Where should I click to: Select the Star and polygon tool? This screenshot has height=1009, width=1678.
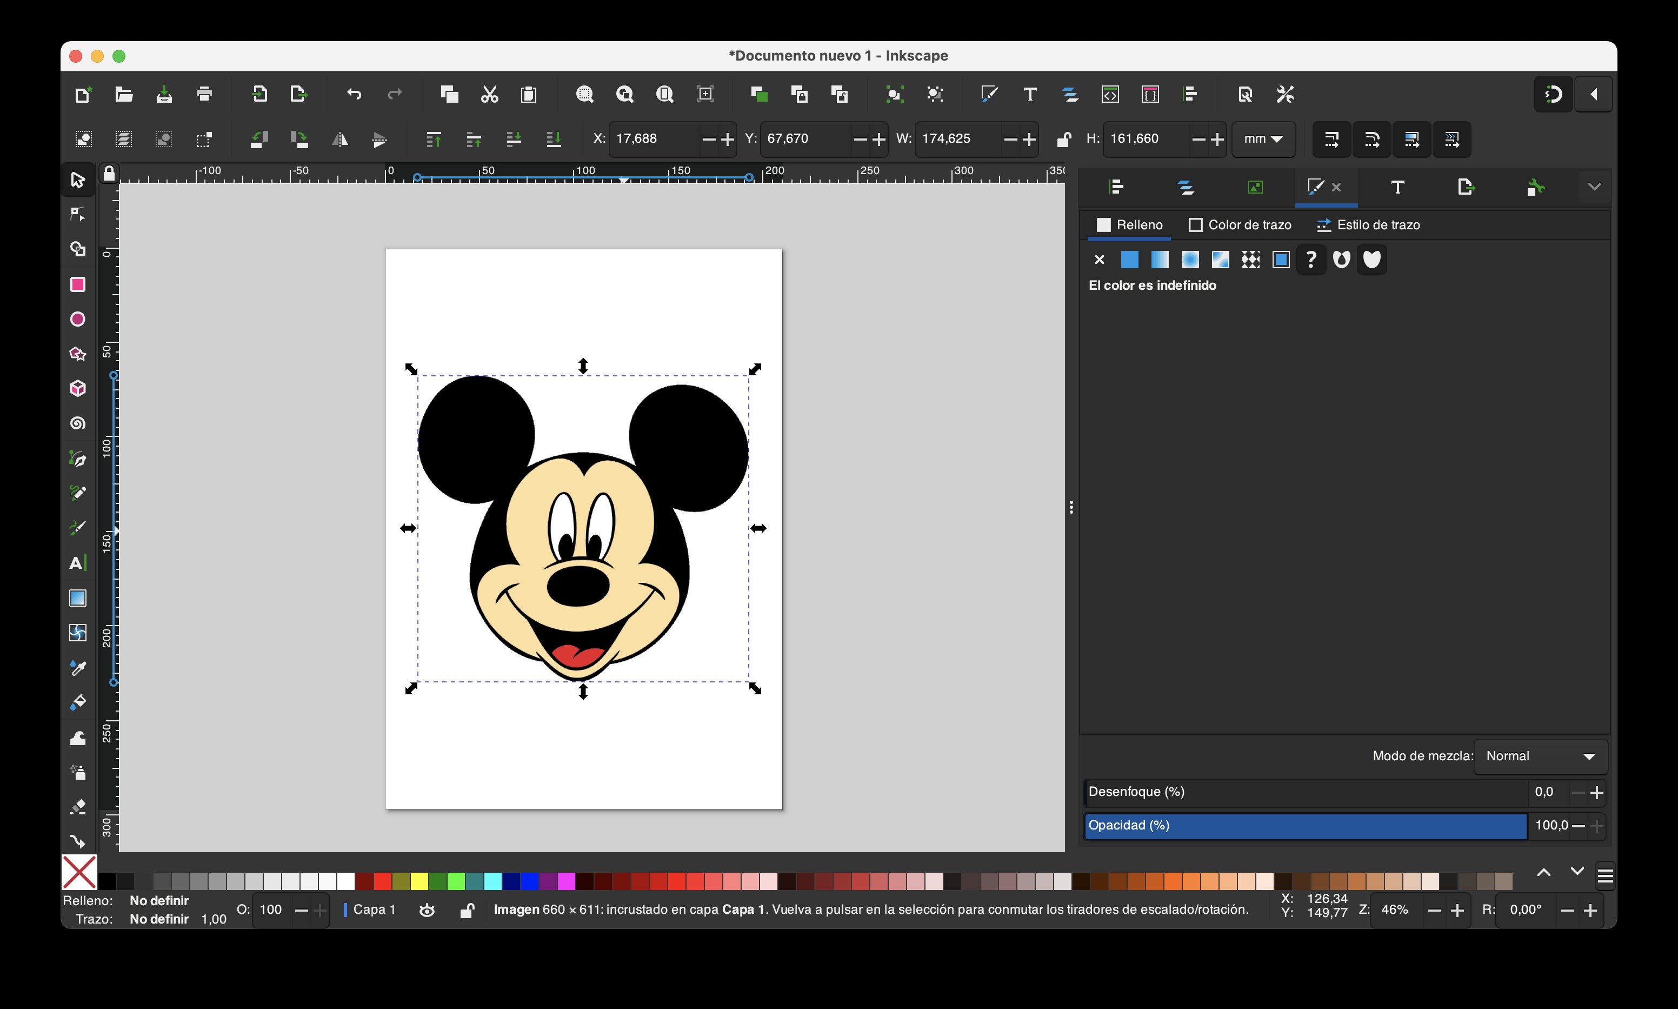click(x=77, y=354)
